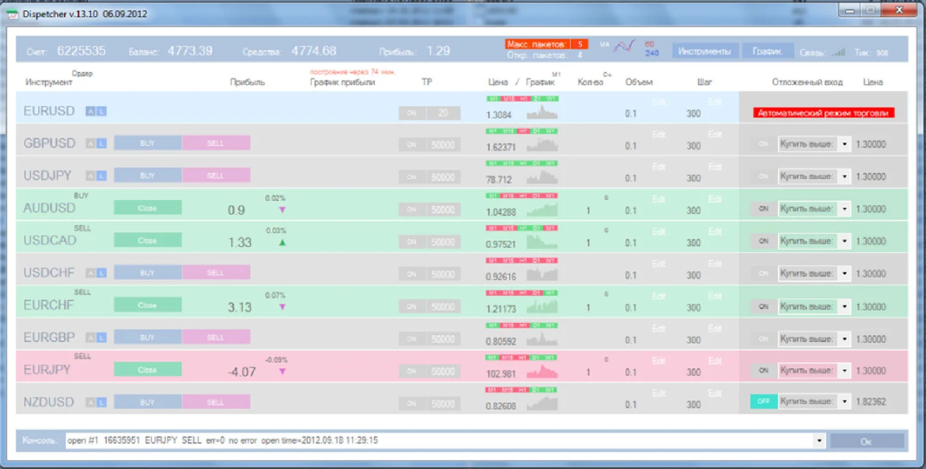Open the EURCHF 'Купить выше' dropdown
926x469 pixels.
tap(844, 306)
